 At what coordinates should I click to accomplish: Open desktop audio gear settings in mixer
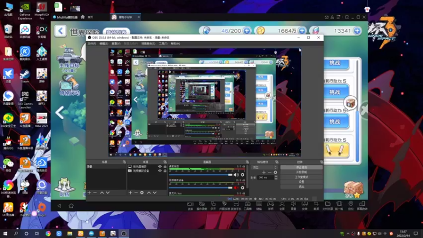click(243, 175)
